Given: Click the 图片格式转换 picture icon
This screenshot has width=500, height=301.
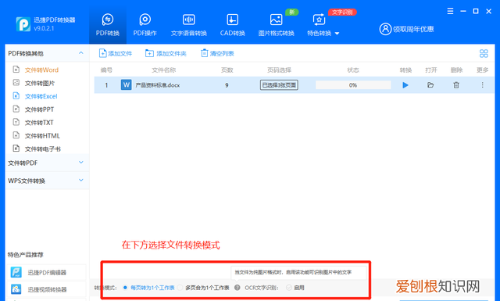Looking at the screenshot, I should 276,20.
